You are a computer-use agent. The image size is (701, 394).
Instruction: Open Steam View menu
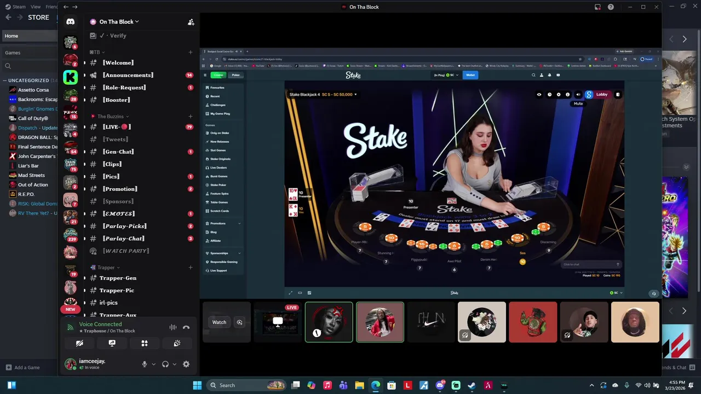(x=36, y=7)
